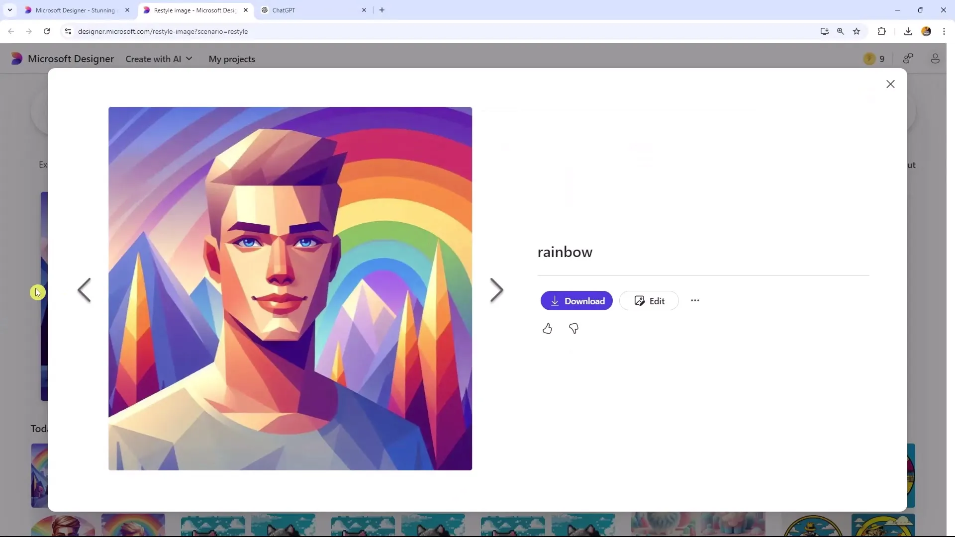The image size is (955, 537).
Task: Open the tab search dropdown arrow
Action: coord(10,10)
